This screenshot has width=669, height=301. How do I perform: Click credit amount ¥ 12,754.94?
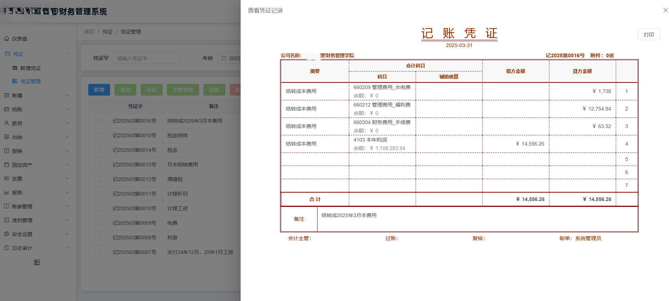(x=597, y=109)
